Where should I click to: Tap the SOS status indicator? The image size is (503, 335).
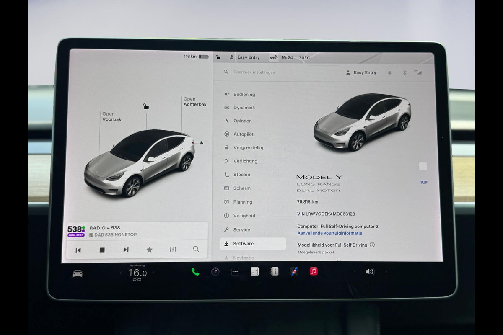tap(273, 58)
